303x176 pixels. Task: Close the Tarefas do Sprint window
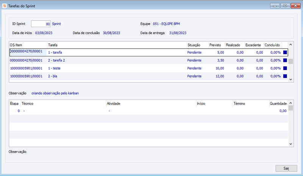[295, 6]
